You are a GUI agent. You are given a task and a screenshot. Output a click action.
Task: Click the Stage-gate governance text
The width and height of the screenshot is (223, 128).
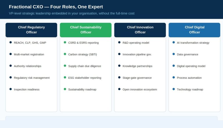pos(137,78)
